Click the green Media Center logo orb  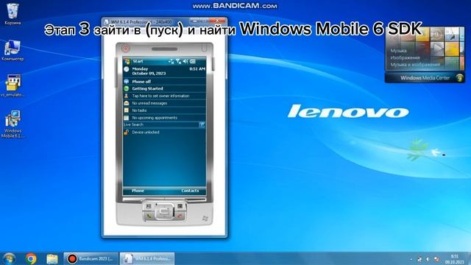[459, 78]
